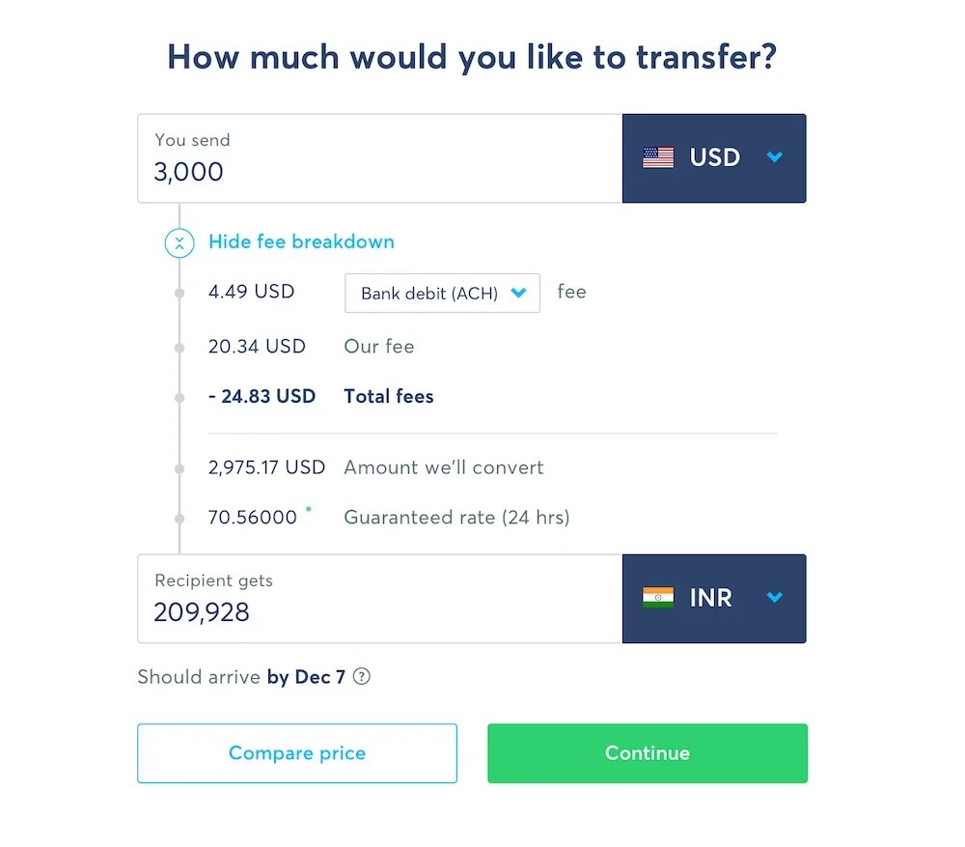Click the question mark help icon
The height and width of the screenshot is (847, 965).
pyautogui.click(x=362, y=677)
